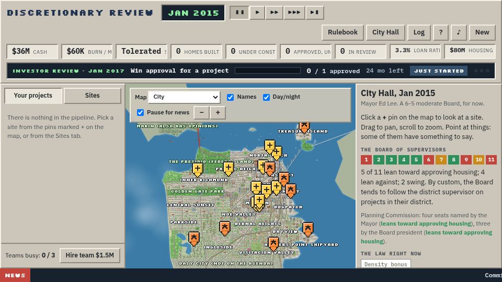Click the Density bonus law tag
This screenshot has height=282, width=502.
(386, 264)
